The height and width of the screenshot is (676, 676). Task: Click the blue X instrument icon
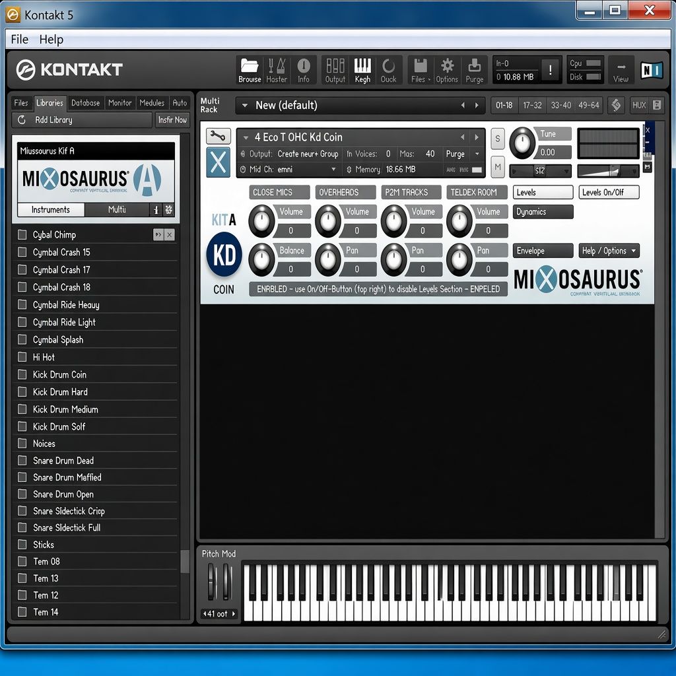pos(218,162)
